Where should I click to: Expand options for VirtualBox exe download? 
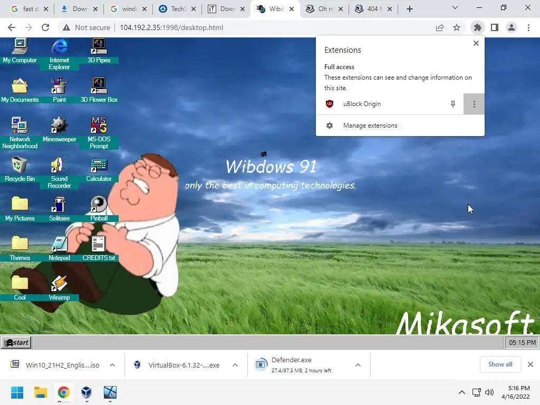235,365
